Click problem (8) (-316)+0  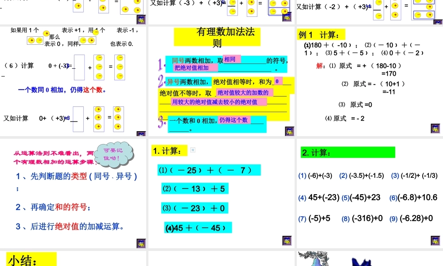pyautogui.click(x=362, y=218)
